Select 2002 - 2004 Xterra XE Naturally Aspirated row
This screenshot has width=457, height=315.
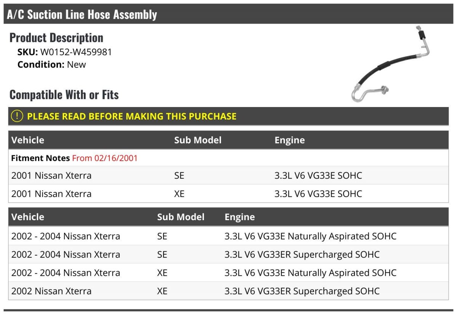pos(228,273)
